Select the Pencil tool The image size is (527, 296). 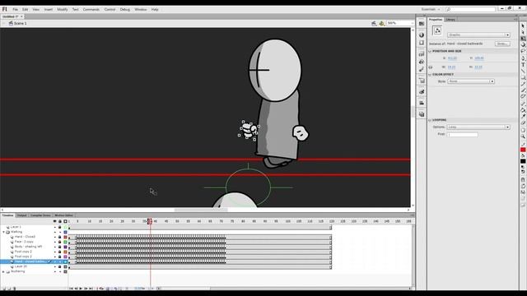coord(523,84)
